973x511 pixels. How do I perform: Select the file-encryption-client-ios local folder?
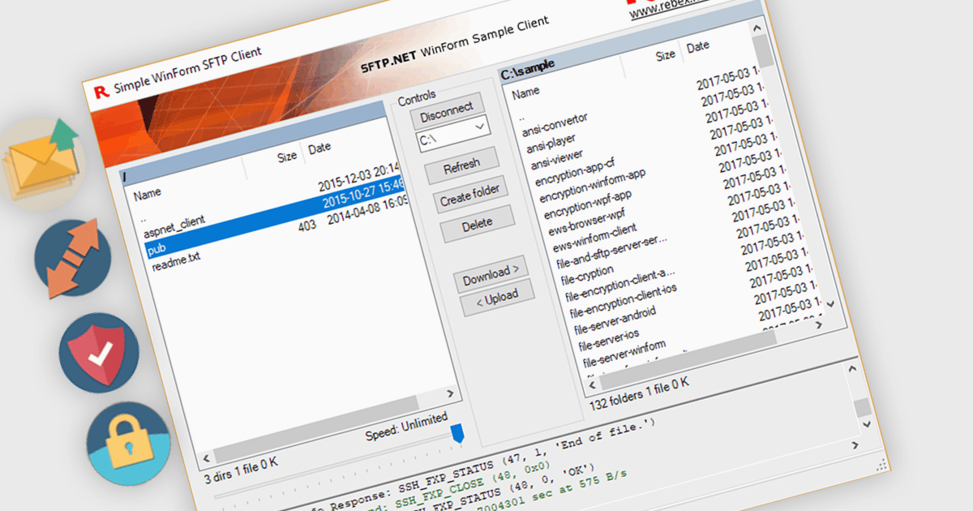pyautogui.click(x=623, y=301)
